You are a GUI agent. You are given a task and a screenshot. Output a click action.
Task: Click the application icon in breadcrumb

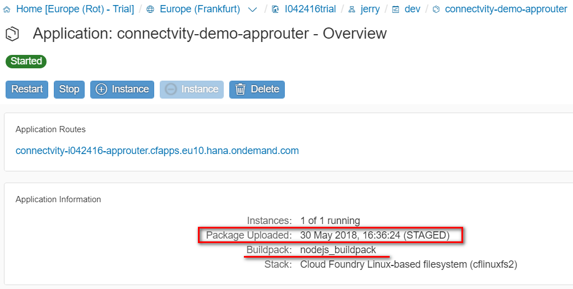[436, 10]
